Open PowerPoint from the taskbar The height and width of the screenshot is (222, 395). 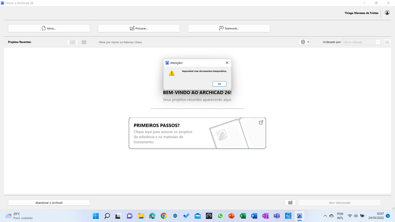pos(231,216)
